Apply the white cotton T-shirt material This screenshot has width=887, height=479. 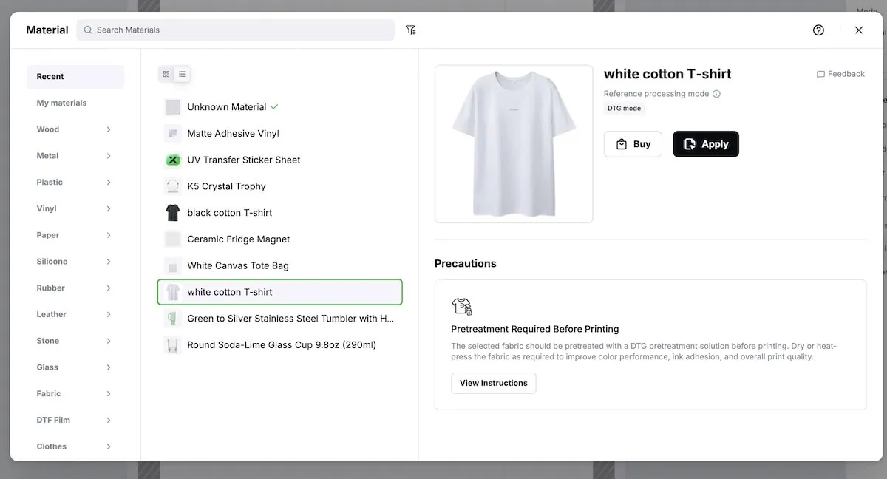(706, 144)
